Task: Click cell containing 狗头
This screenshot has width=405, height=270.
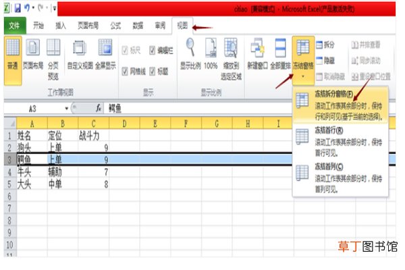Action: pos(32,148)
